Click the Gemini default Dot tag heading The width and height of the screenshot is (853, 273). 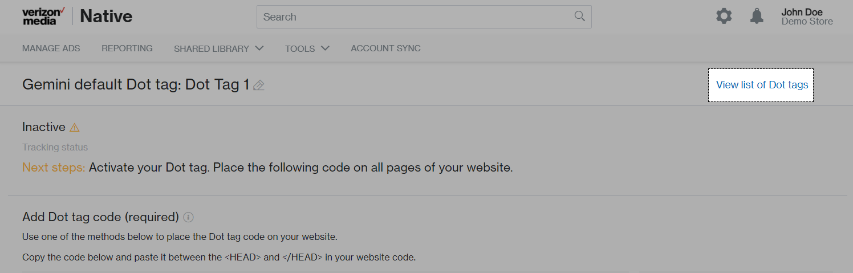click(136, 85)
